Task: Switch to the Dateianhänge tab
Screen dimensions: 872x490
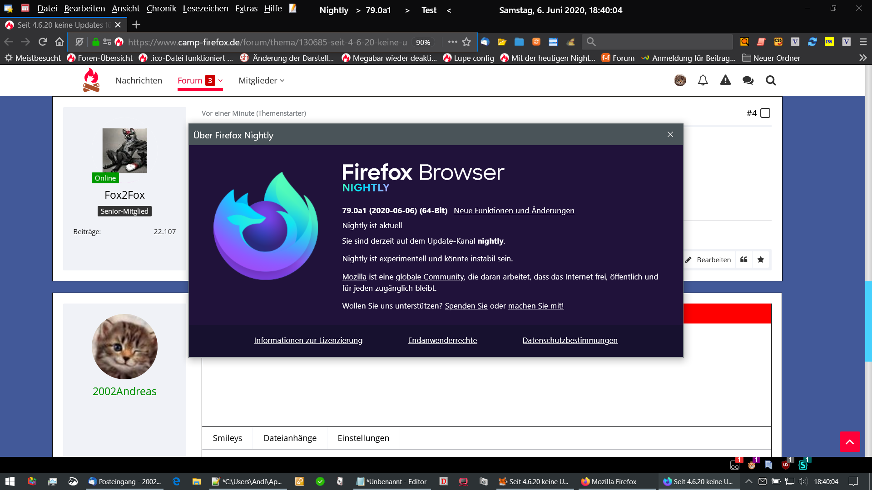Action: click(x=290, y=438)
